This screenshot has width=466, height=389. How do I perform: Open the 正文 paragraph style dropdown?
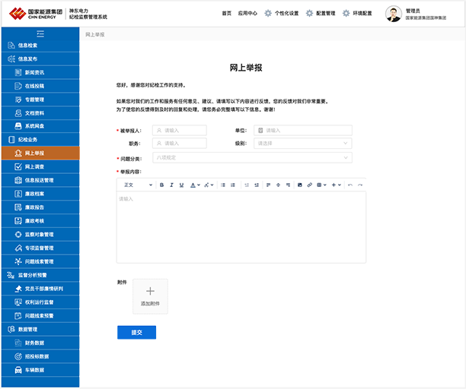(x=138, y=185)
